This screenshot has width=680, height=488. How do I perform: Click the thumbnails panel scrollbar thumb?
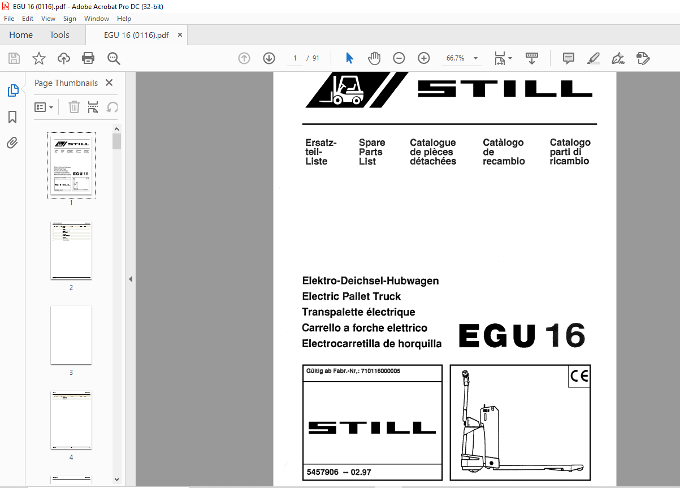click(x=117, y=141)
